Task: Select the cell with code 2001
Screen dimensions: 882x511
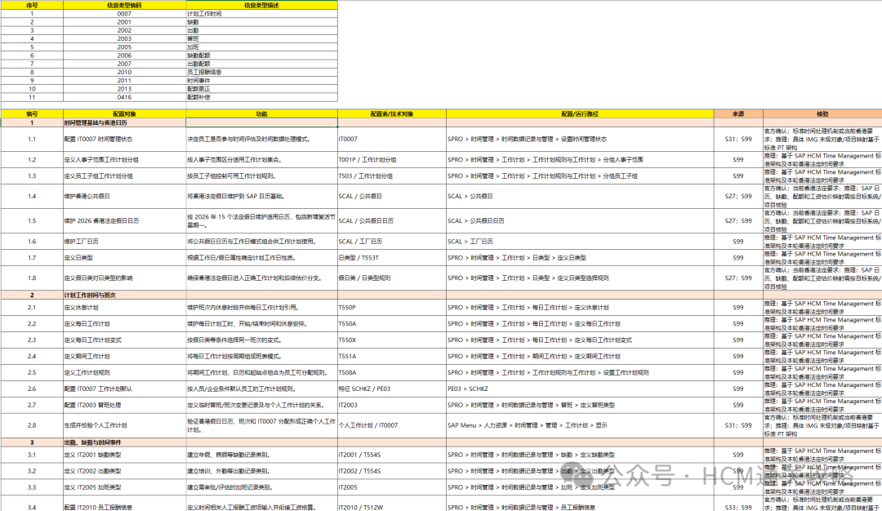Action: pyautogui.click(x=124, y=22)
